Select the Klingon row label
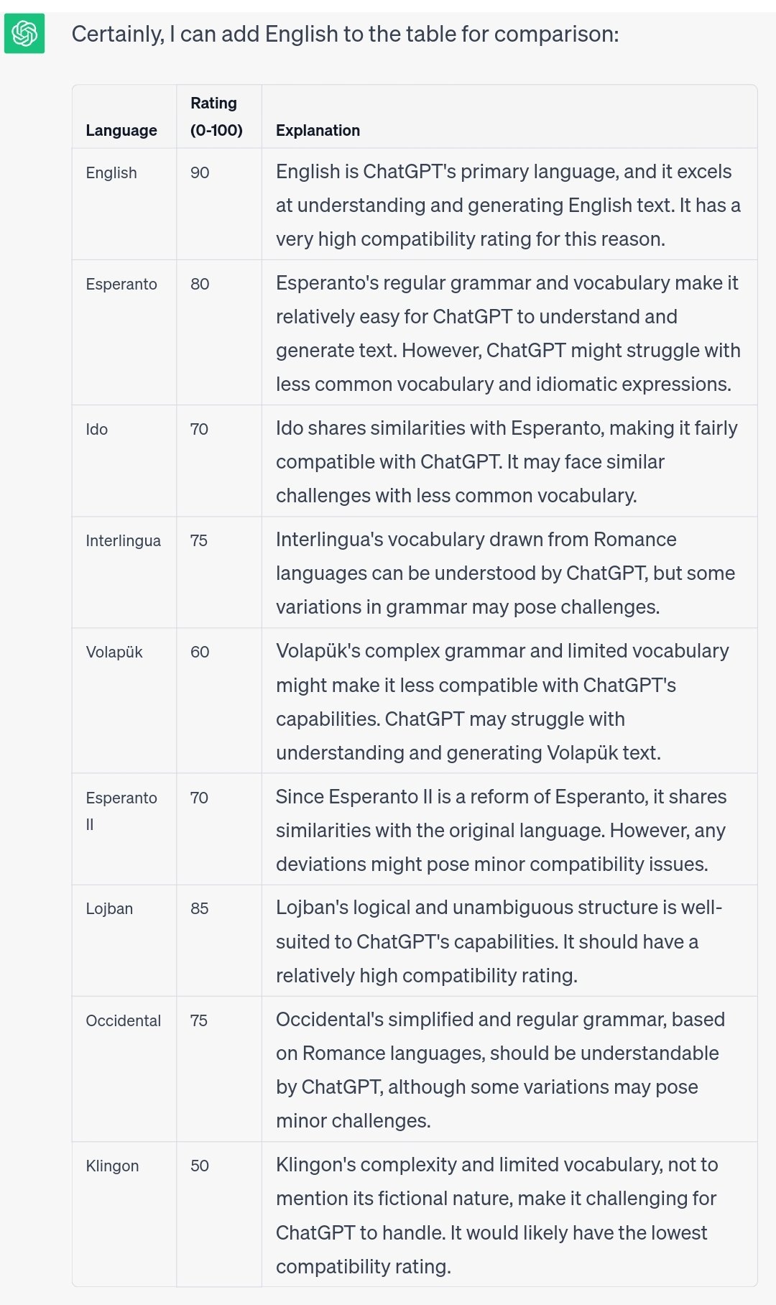The height and width of the screenshot is (1305, 776). pyautogui.click(x=112, y=1166)
